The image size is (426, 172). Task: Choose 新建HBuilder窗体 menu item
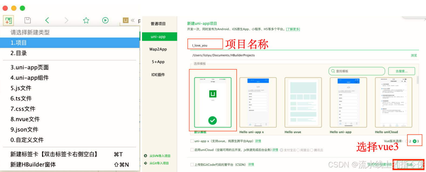coord(70,164)
